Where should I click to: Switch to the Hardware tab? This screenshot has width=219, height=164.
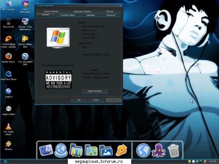click(90, 15)
